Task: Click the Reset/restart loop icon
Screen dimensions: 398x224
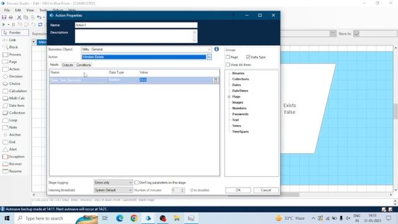Action: (x=40, y=25)
